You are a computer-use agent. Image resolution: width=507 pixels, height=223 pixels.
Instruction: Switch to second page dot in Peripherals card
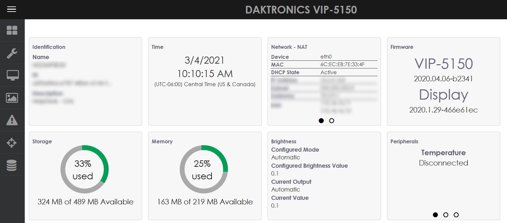446,215
